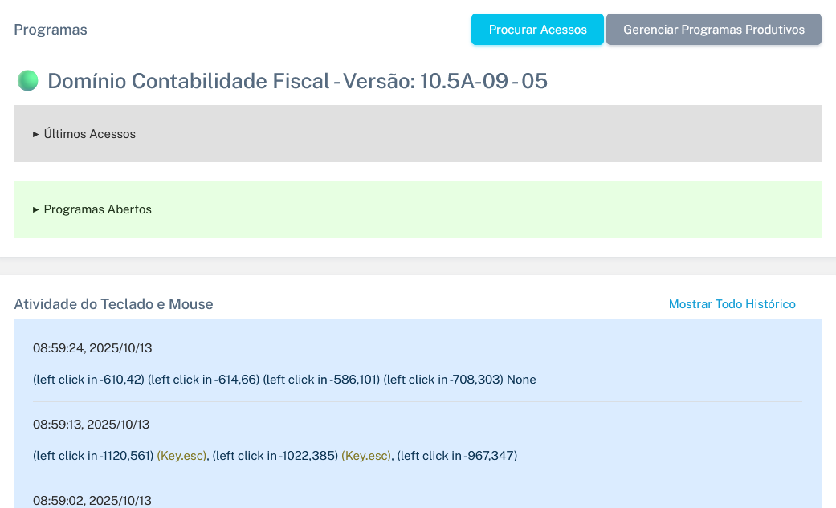Screen dimensions: 836x508
Task: Expand the Programas Abertos label text
Action: pyautogui.click(x=97, y=209)
